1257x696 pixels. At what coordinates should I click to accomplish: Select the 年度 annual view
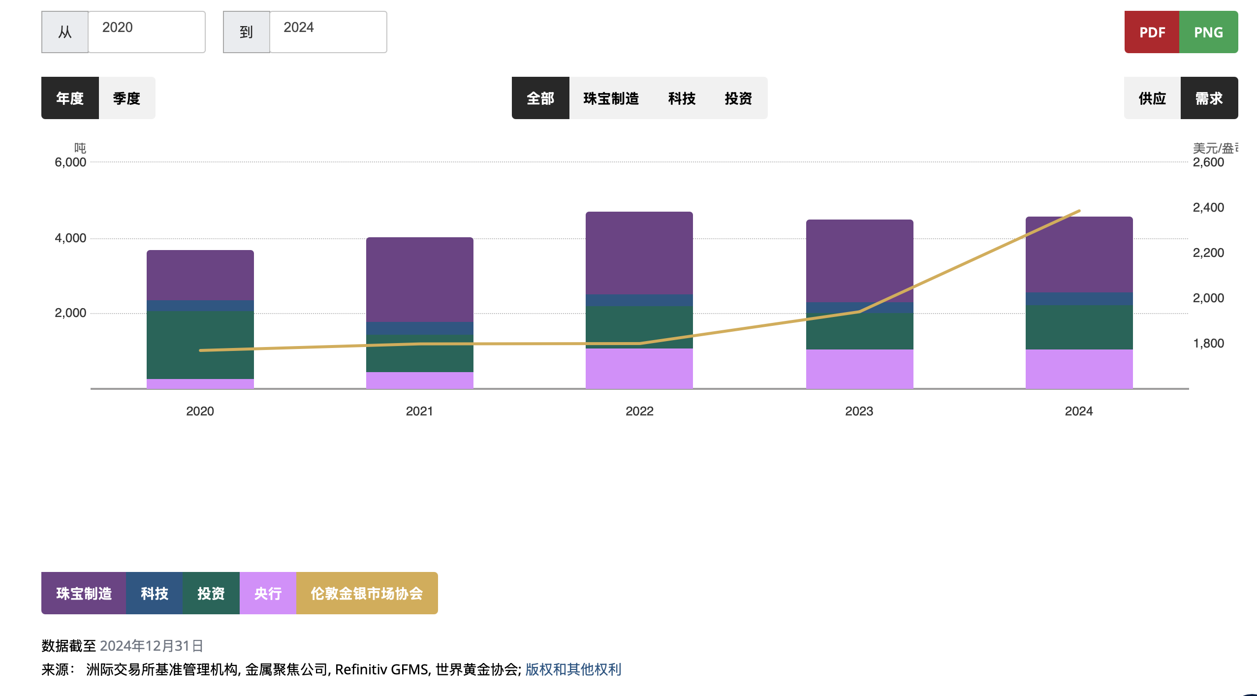coord(70,98)
